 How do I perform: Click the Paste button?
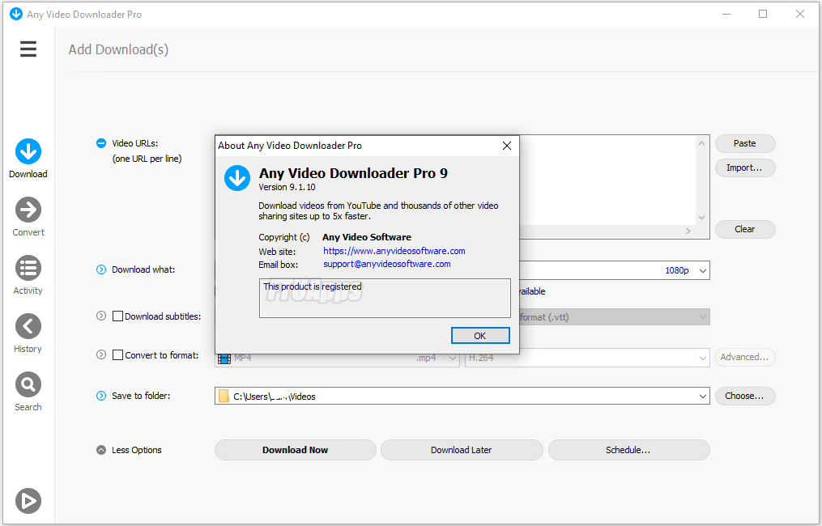click(x=745, y=143)
